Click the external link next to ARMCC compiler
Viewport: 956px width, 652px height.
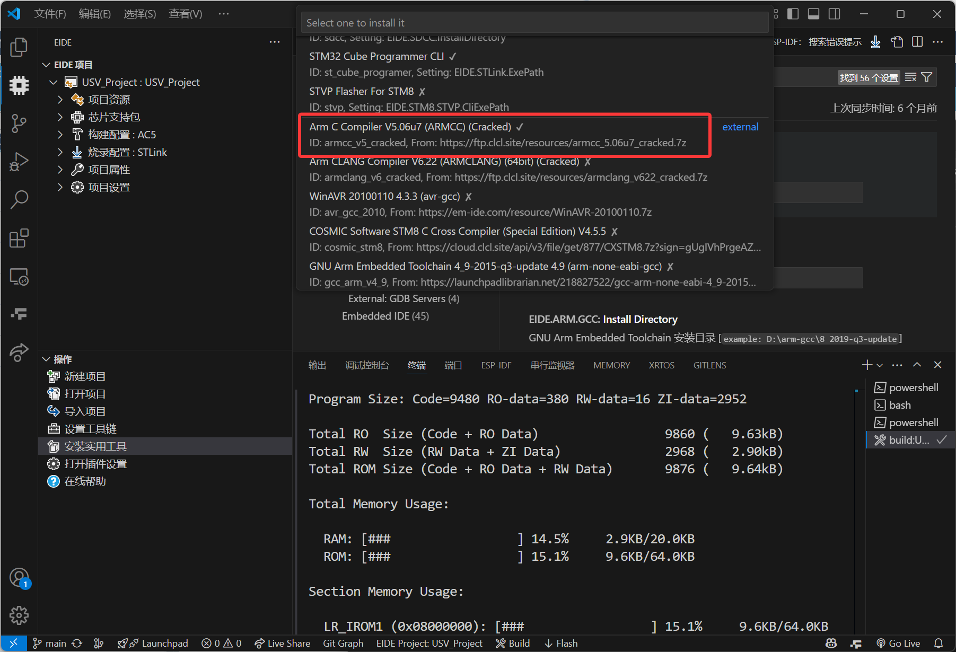pyautogui.click(x=740, y=127)
